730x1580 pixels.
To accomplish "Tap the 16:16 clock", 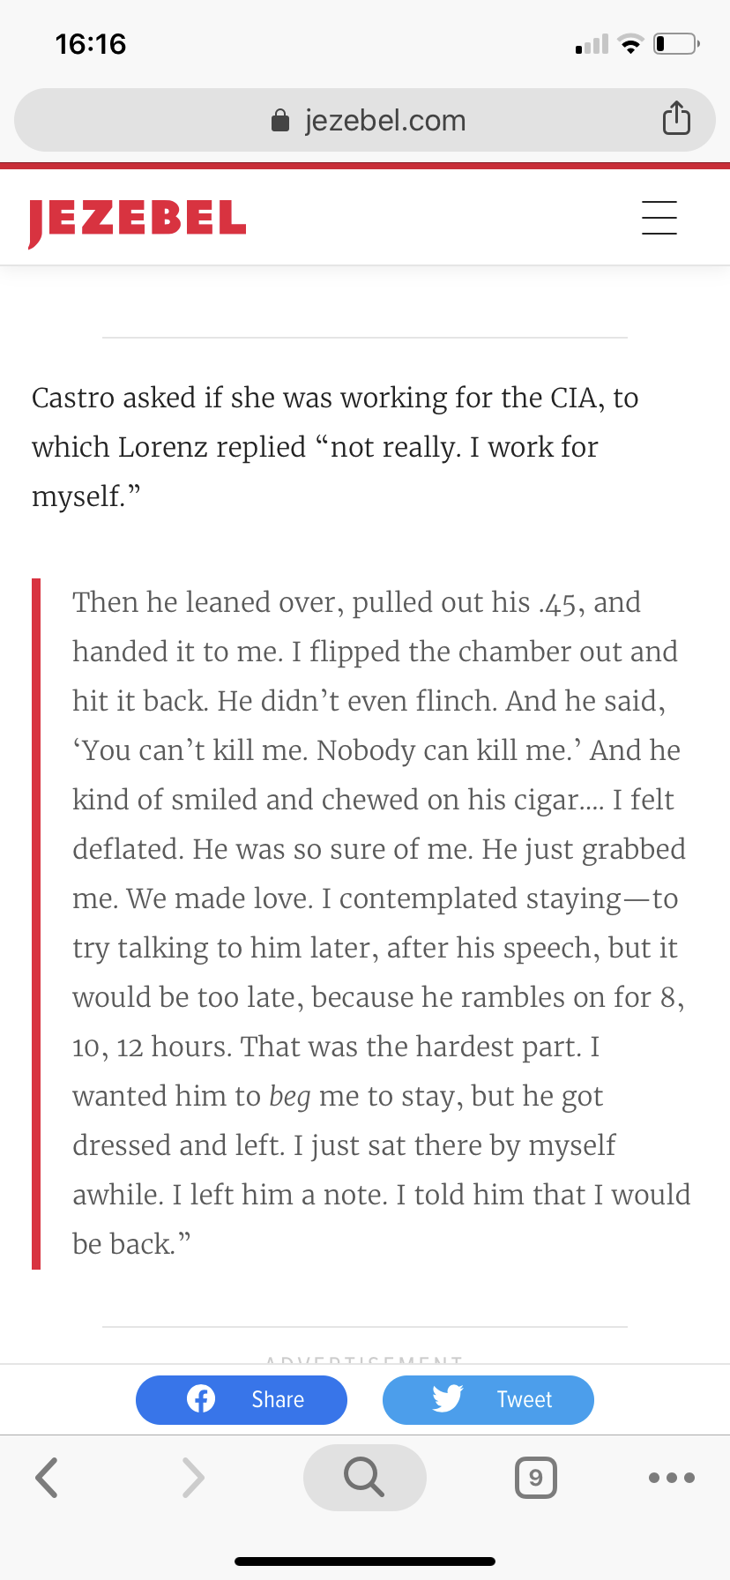I will pyautogui.click(x=91, y=44).
